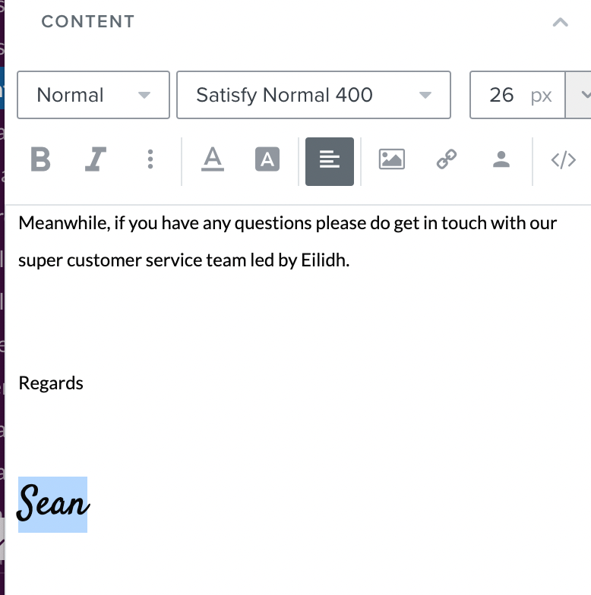Viewport: 591px width, 595px height.
Task: Click the font size field showing 26
Action: coord(517,95)
